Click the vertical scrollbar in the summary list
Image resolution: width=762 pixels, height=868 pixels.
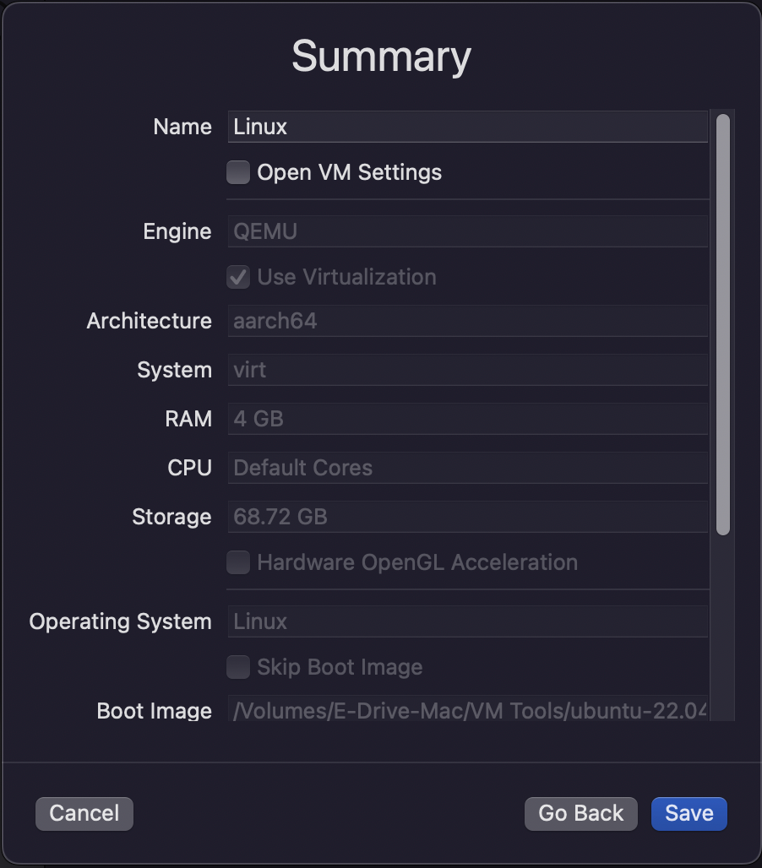click(x=722, y=324)
